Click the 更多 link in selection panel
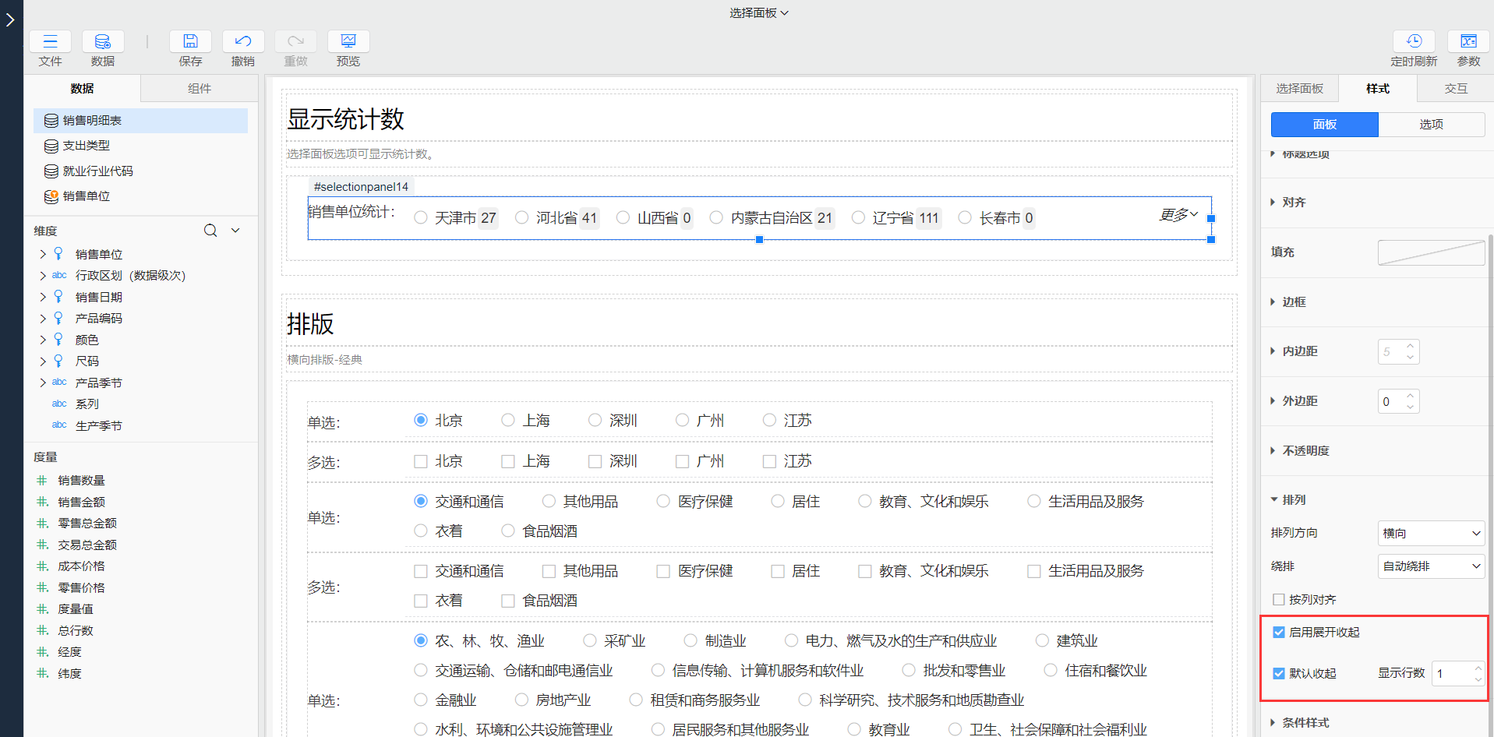 [1178, 214]
